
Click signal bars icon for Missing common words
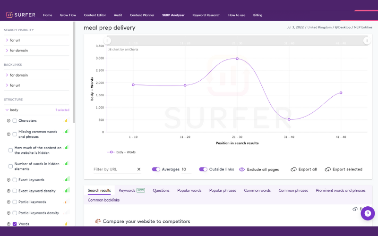[x=66, y=131]
